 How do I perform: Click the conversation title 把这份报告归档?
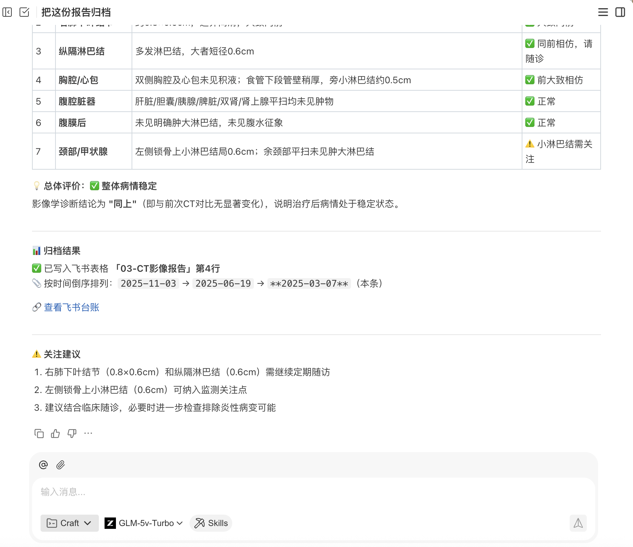(x=76, y=12)
